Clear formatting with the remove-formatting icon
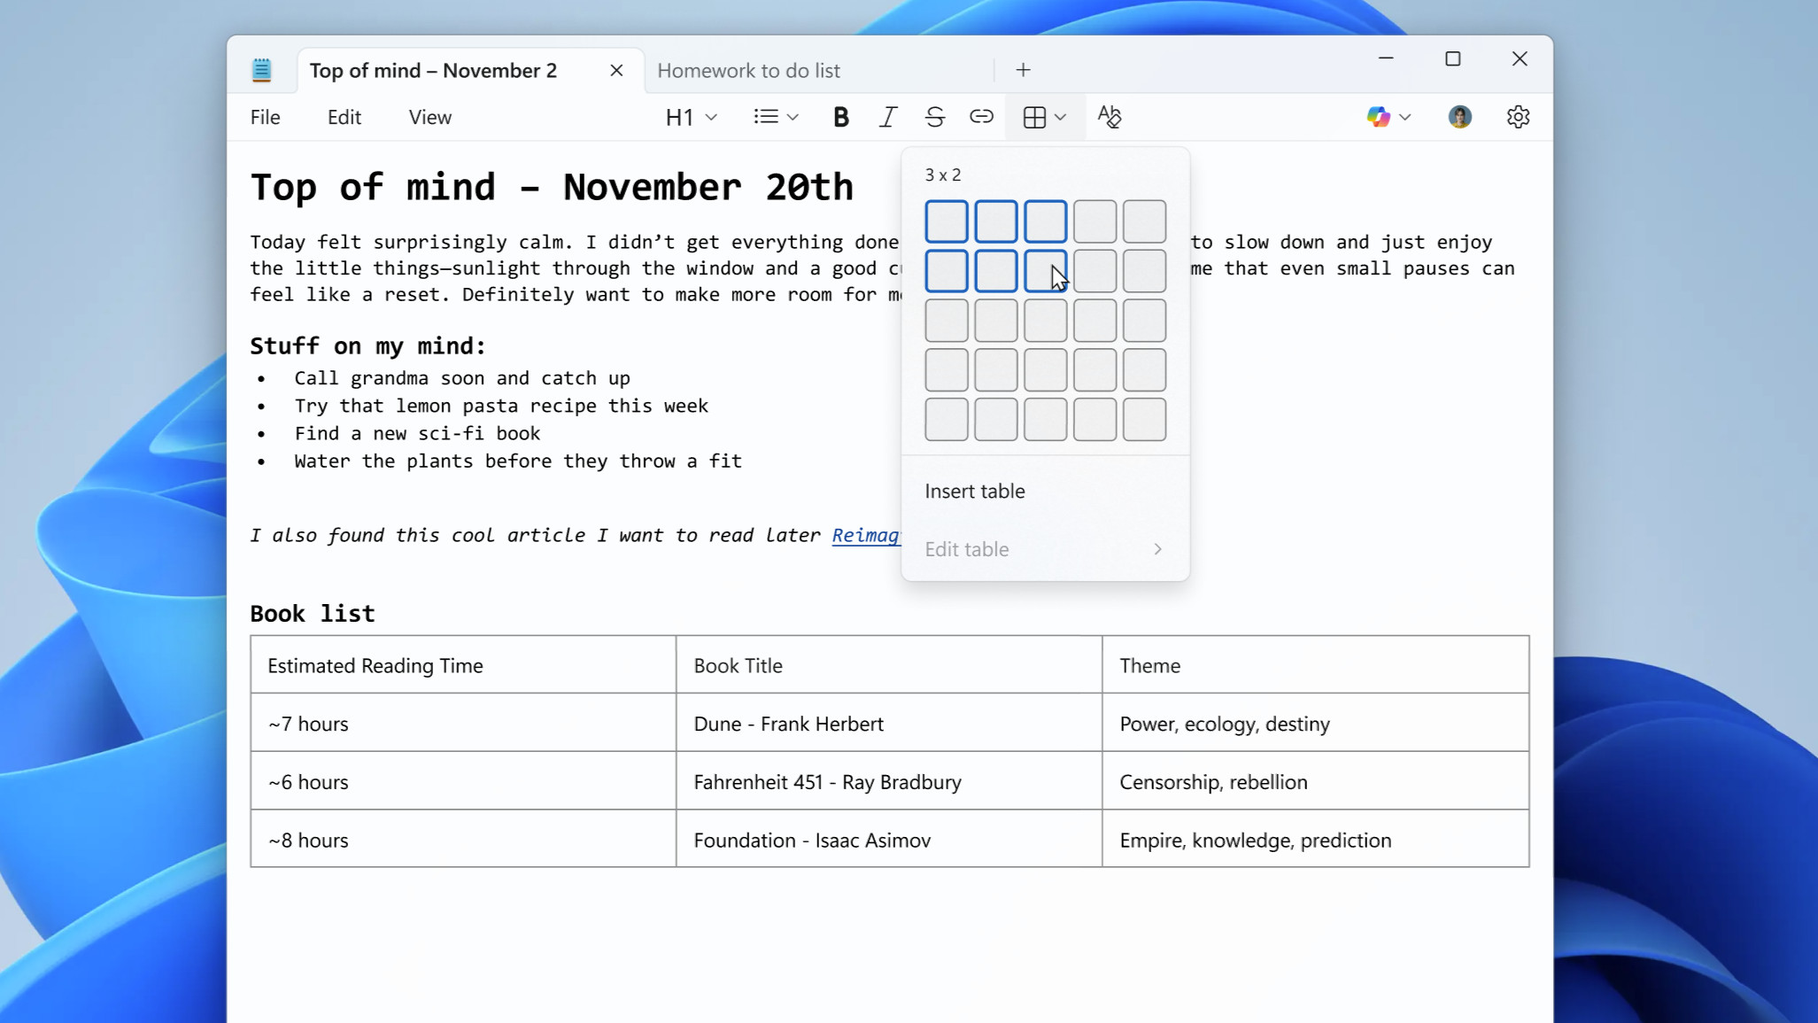This screenshot has width=1818, height=1023. (1110, 116)
